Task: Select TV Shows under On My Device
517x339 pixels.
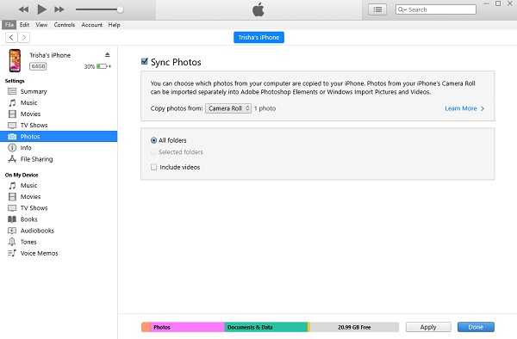Action: (x=59, y=208)
